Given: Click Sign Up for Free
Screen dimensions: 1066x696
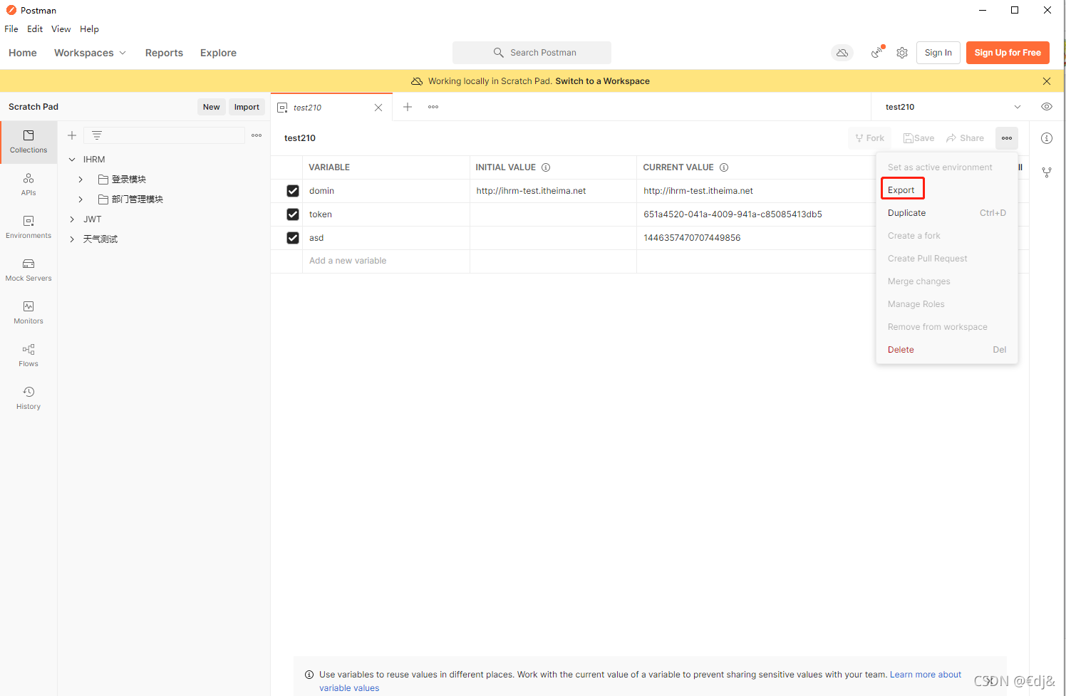Looking at the screenshot, I should click(1008, 53).
